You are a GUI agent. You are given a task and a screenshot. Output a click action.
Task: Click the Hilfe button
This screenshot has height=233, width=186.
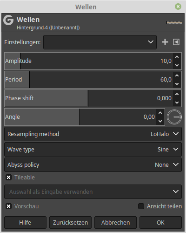[25, 223]
